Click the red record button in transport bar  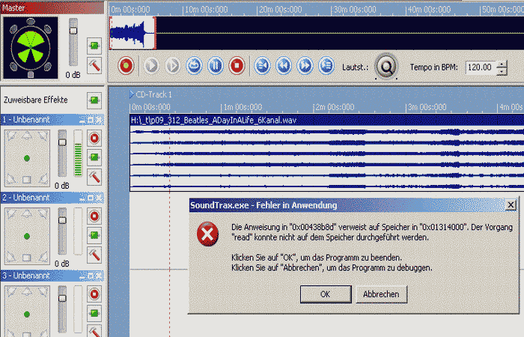[x=126, y=66]
